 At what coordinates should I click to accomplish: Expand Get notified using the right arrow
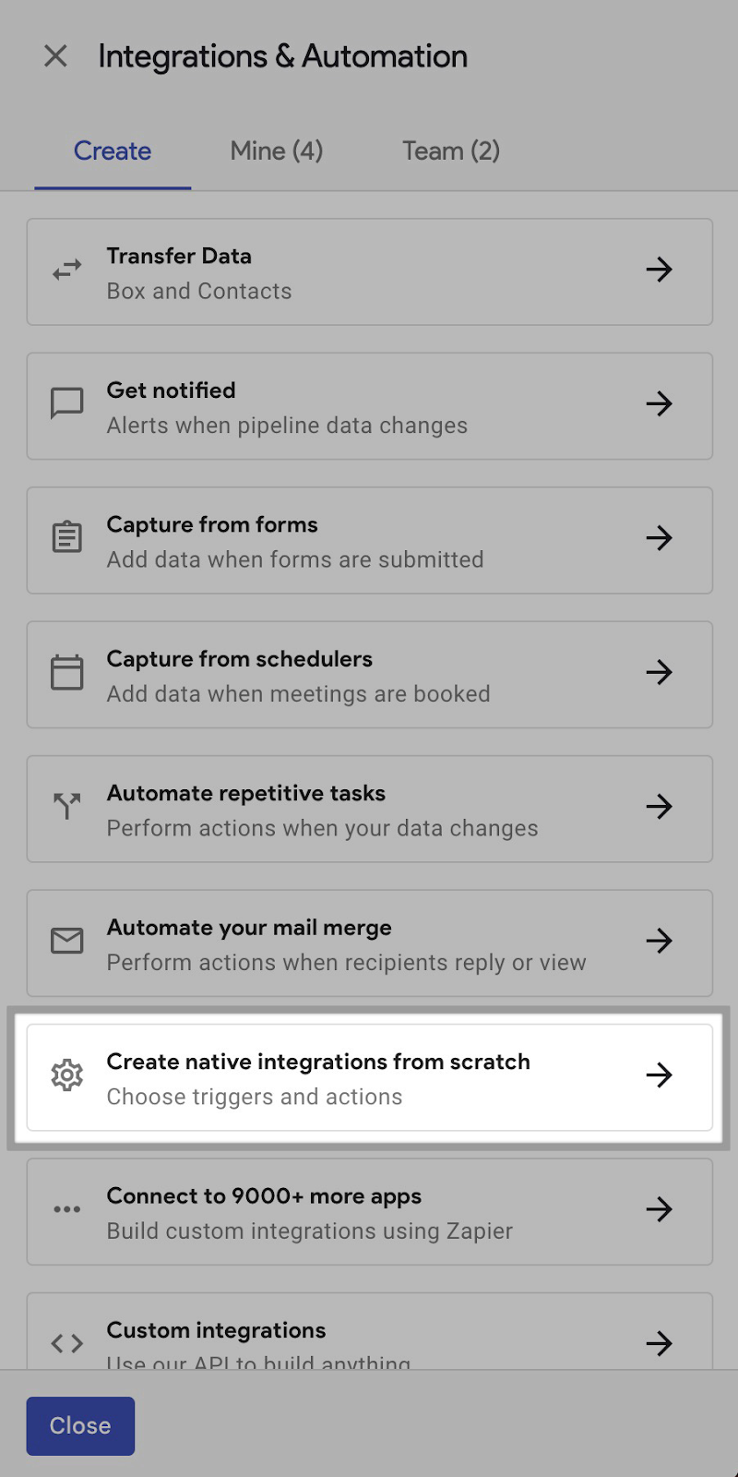click(x=659, y=403)
